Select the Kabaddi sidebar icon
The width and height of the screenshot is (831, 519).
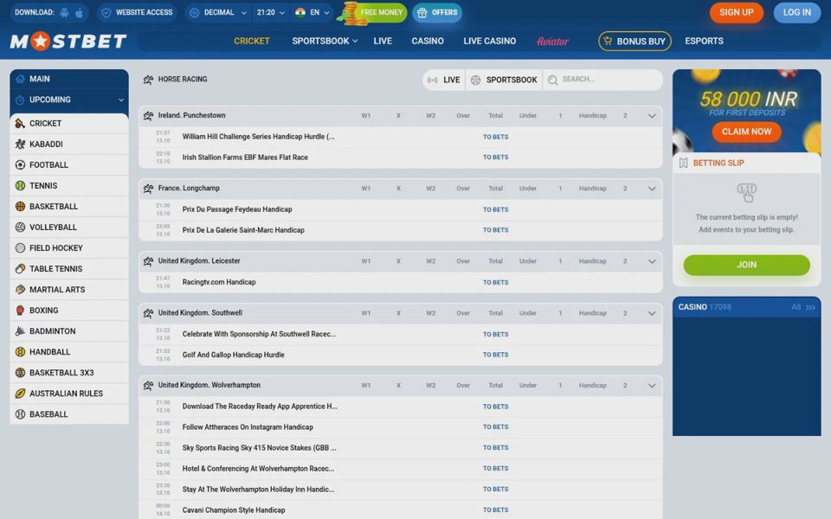(x=20, y=144)
